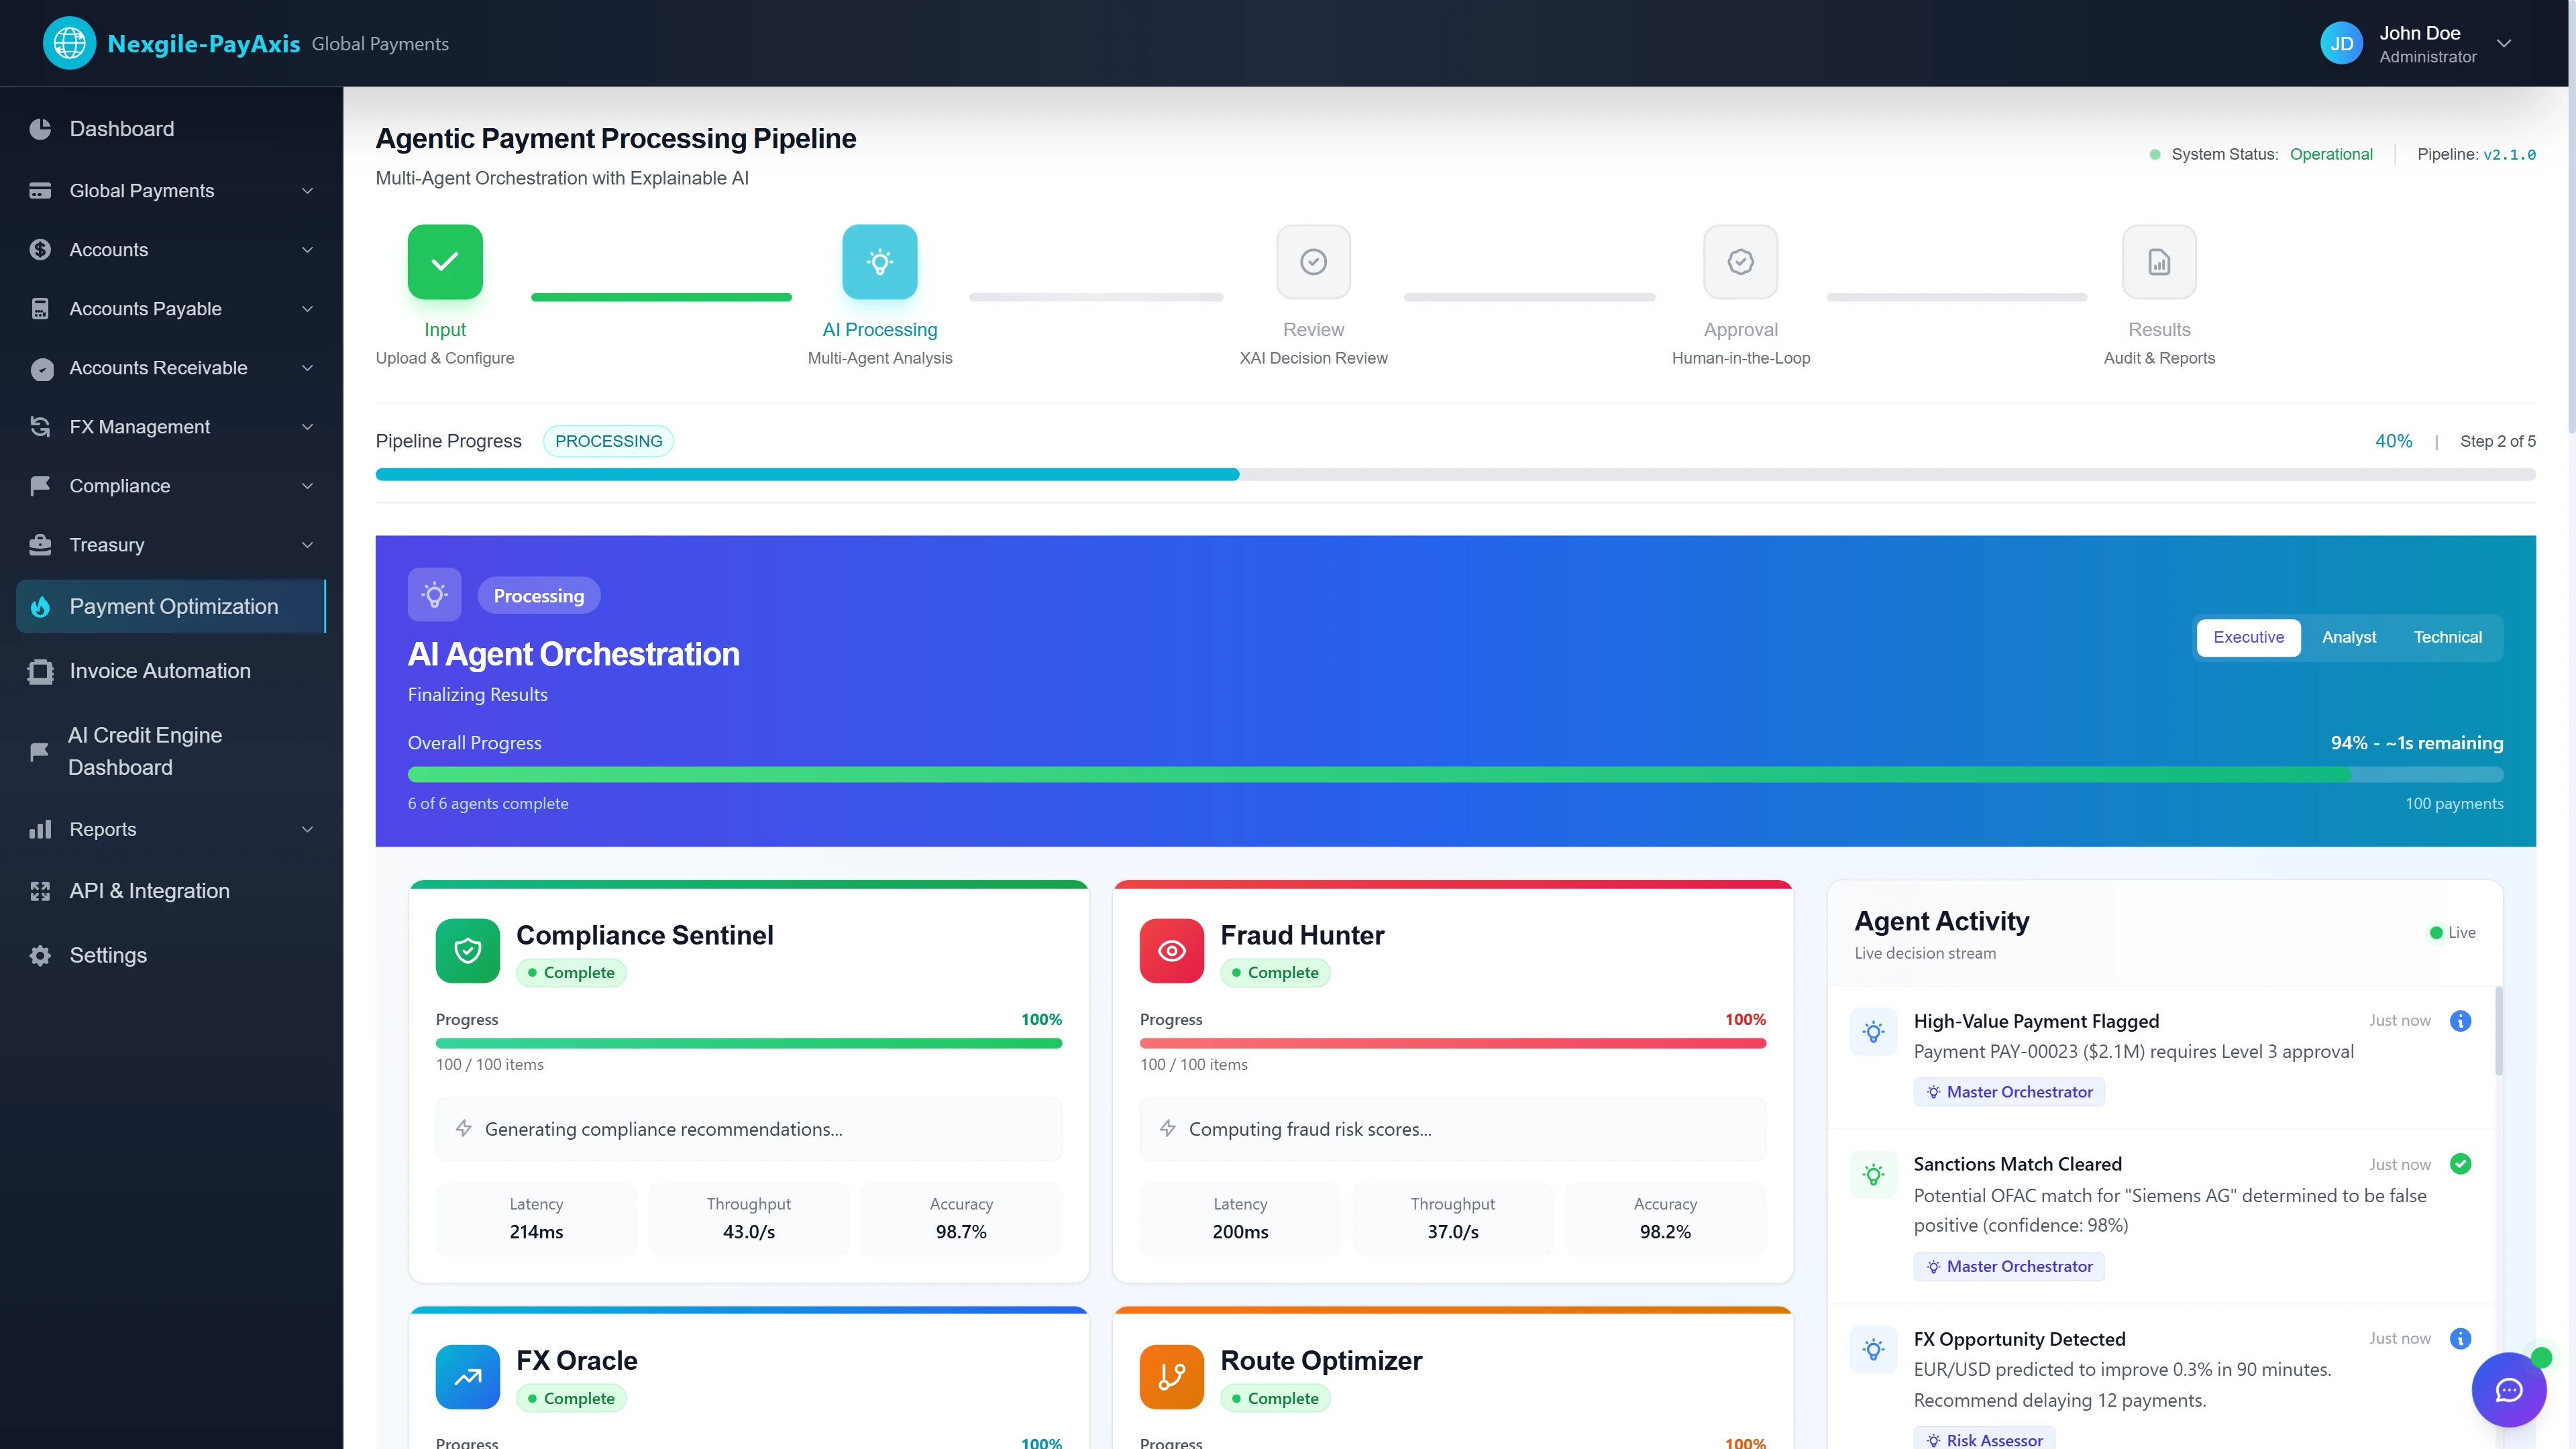Click the checkmark icon on Sanctions Match Cleared
Screen dimensions: 2576x1449
[x=2460, y=1164]
